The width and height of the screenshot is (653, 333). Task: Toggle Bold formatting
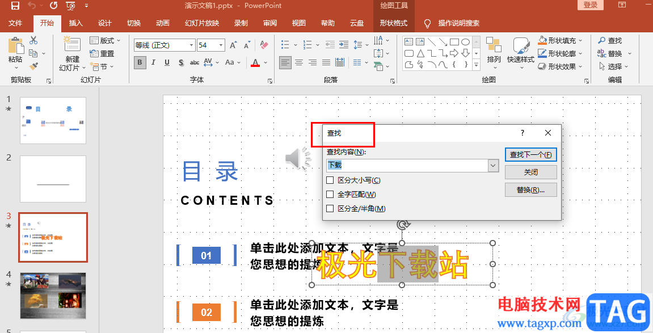[140, 62]
